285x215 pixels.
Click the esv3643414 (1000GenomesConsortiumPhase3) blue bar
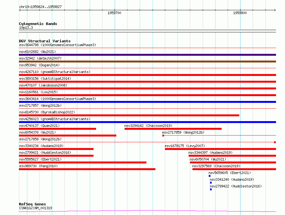(147, 102)
